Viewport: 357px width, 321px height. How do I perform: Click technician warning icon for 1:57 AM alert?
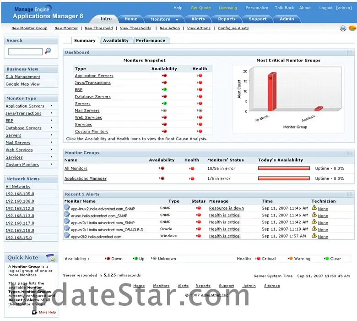click(314, 235)
